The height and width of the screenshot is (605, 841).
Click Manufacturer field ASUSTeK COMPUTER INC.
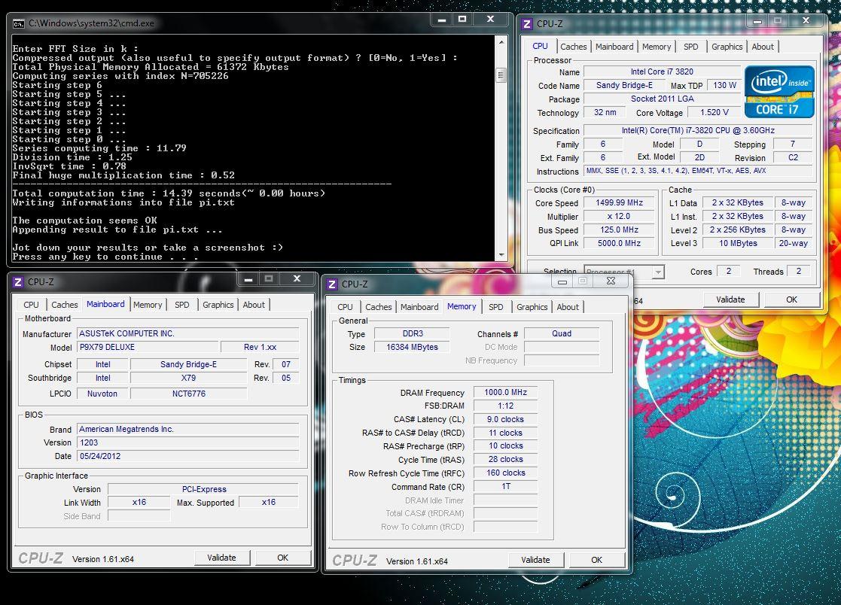click(188, 333)
